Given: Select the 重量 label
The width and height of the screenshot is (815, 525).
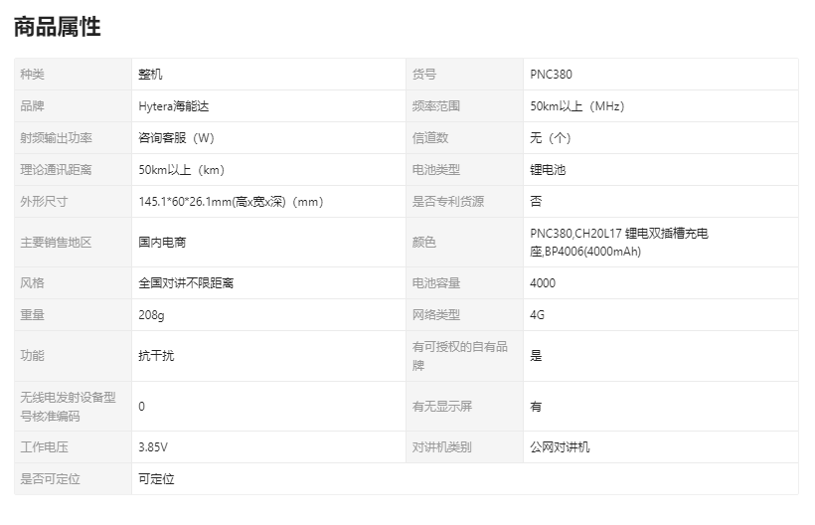Looking at the screenshot, I should [x=32, y=314].
